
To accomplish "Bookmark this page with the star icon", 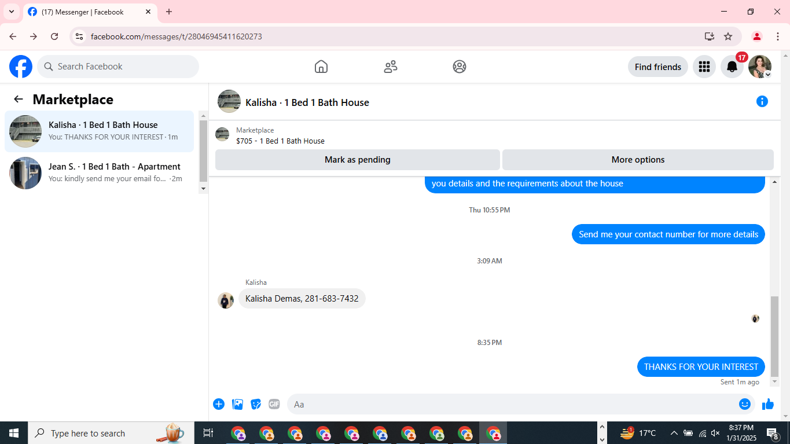I will pos(728,36).
